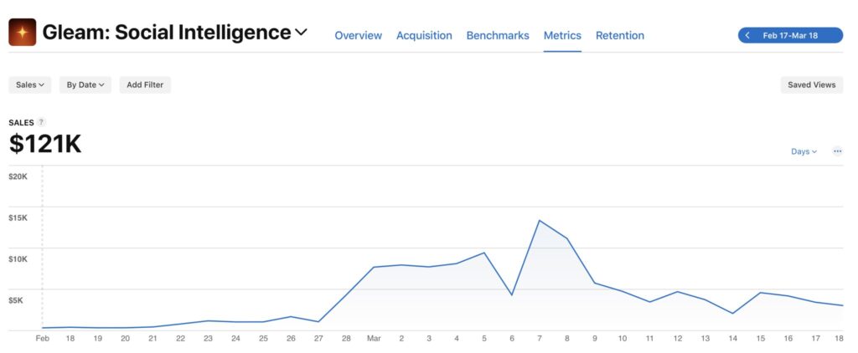Open the Benchmarks tab
This screenshot has width=858, height=353.
click(498, 35)
